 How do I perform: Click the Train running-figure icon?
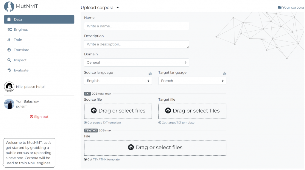pos(9,40)
